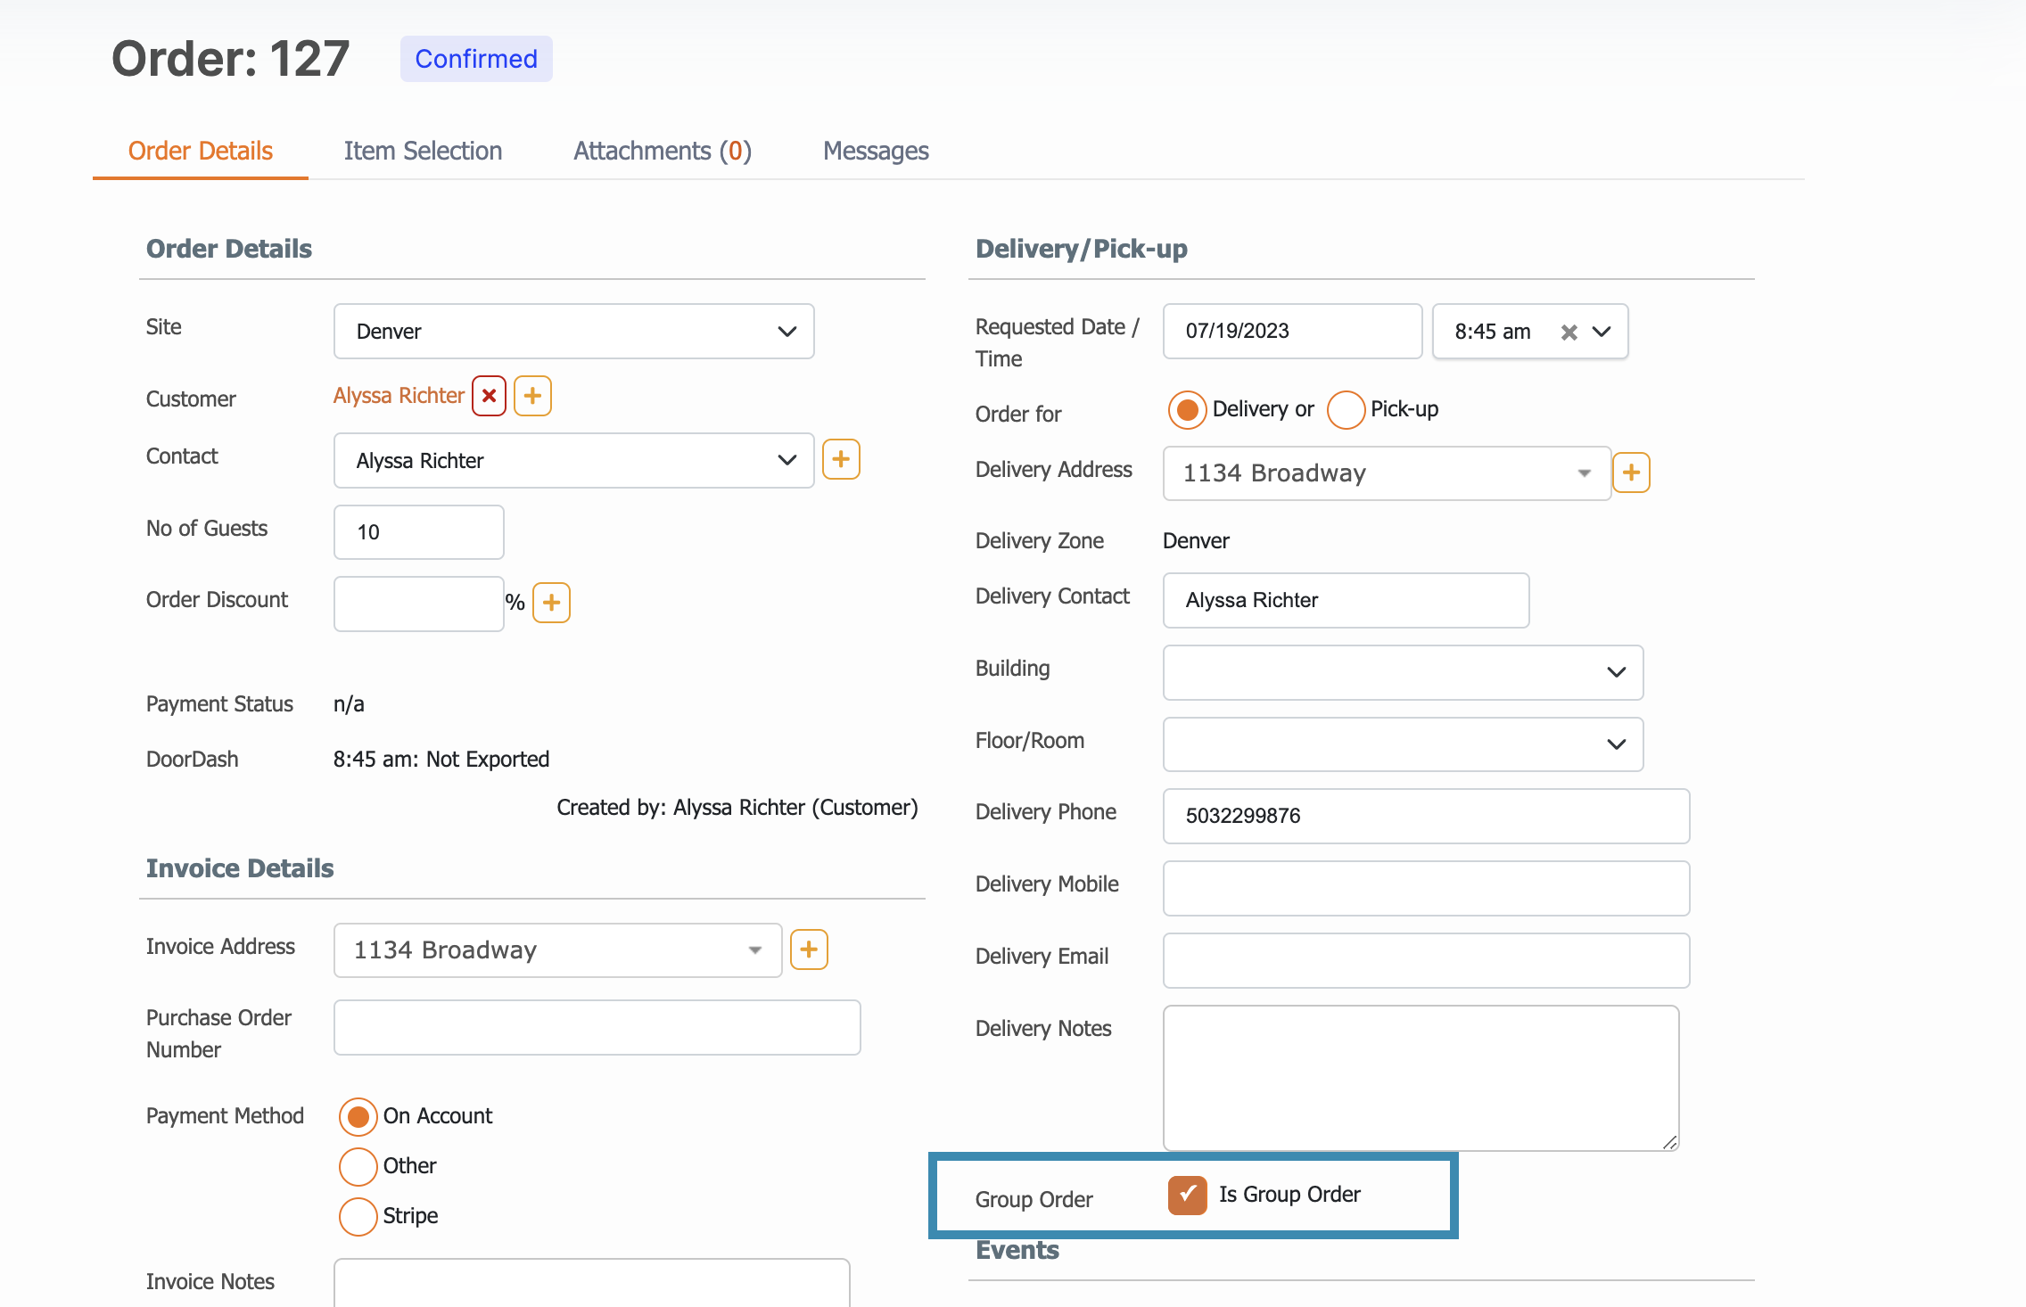Switch to Item Selection tab
The width and height of the screenshot is (2026, 1307).
click(423, 152)
